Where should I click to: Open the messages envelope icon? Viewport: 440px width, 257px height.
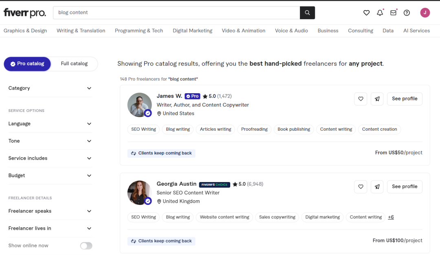point(394,13)
